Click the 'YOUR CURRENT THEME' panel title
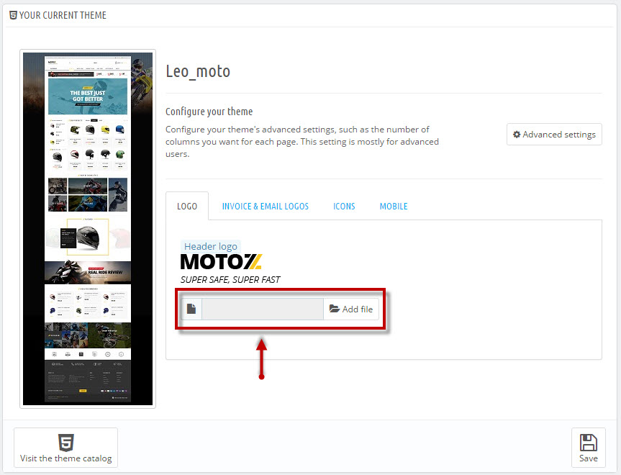The width and height of the screenshot is (621, 475). [63, 15]
